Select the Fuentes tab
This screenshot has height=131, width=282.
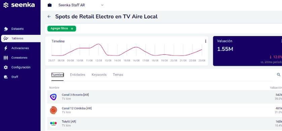click(58, 75)
